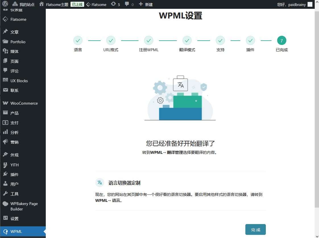This screenshot has height=238, width=319.
Task: Click the 语言 step checkmark circle
Action: coord(78,40)
